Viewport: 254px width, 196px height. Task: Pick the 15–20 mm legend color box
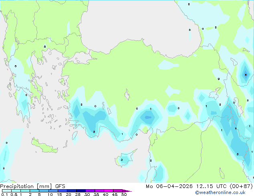(x=62, y=191)
